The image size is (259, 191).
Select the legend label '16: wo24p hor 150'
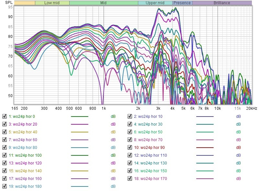point(151,171)
